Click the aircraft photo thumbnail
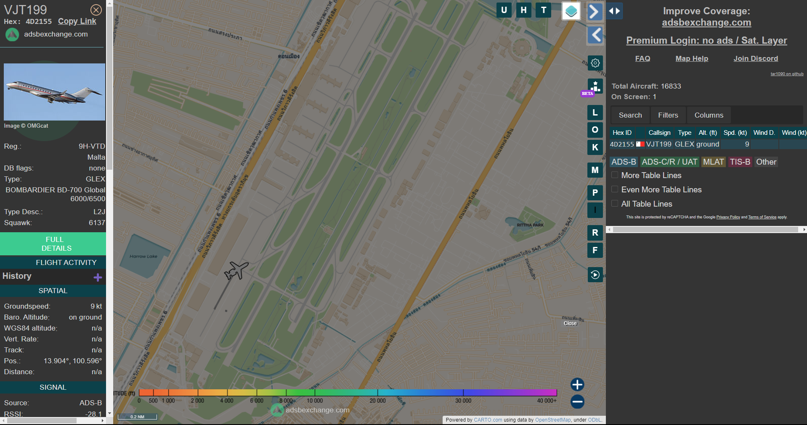This screenshot has height=425, width=807. 54,92
